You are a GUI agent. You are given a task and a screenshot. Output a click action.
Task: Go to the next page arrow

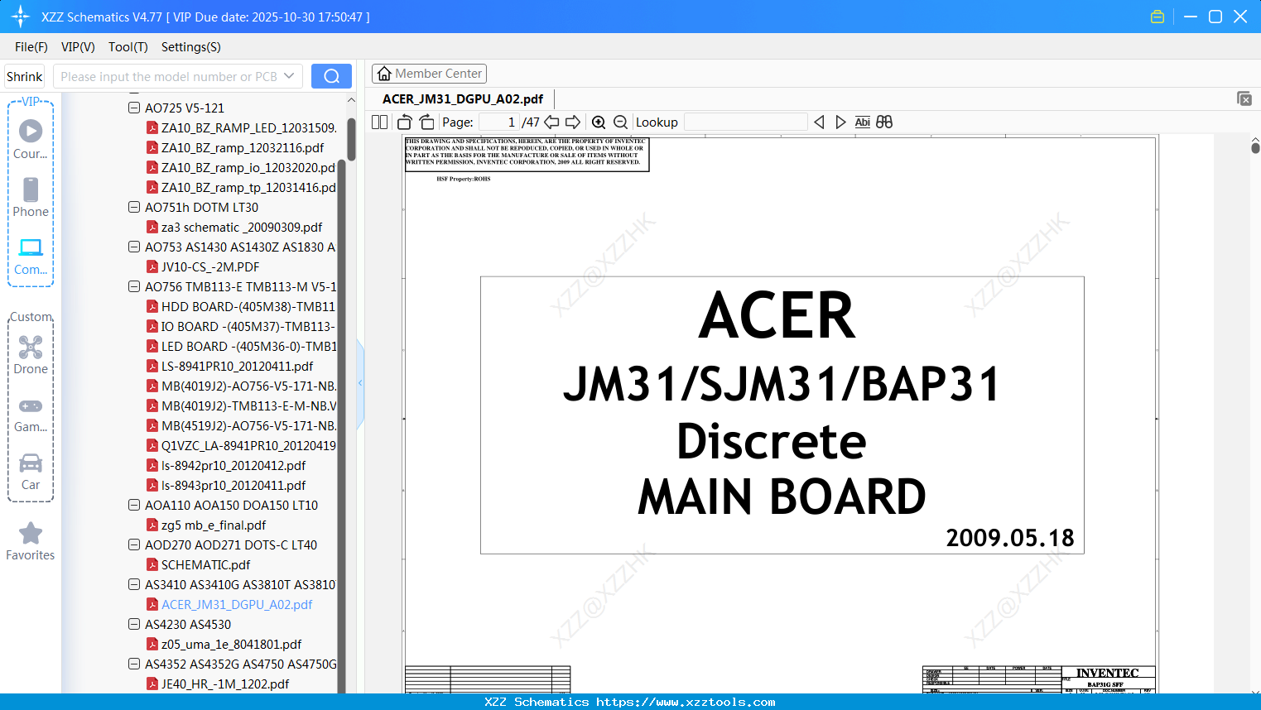(x=573, y=122)
